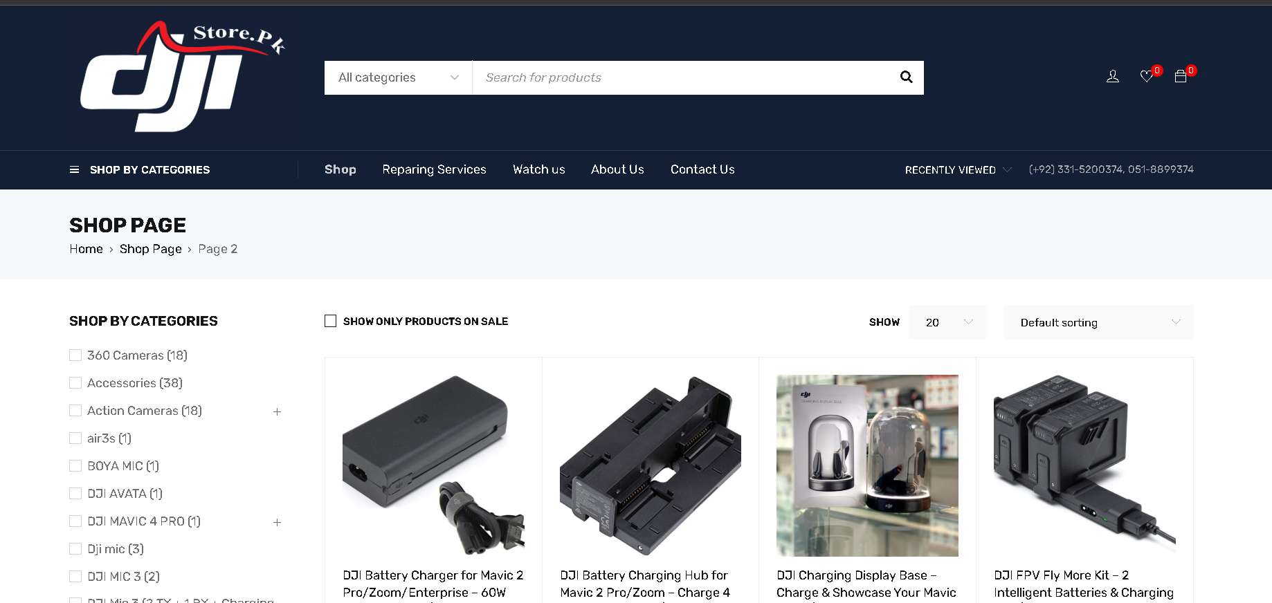Select the BOYA MIC category checkbox
The height and width of the screenshot is (603, 1272).
point(75,466)
